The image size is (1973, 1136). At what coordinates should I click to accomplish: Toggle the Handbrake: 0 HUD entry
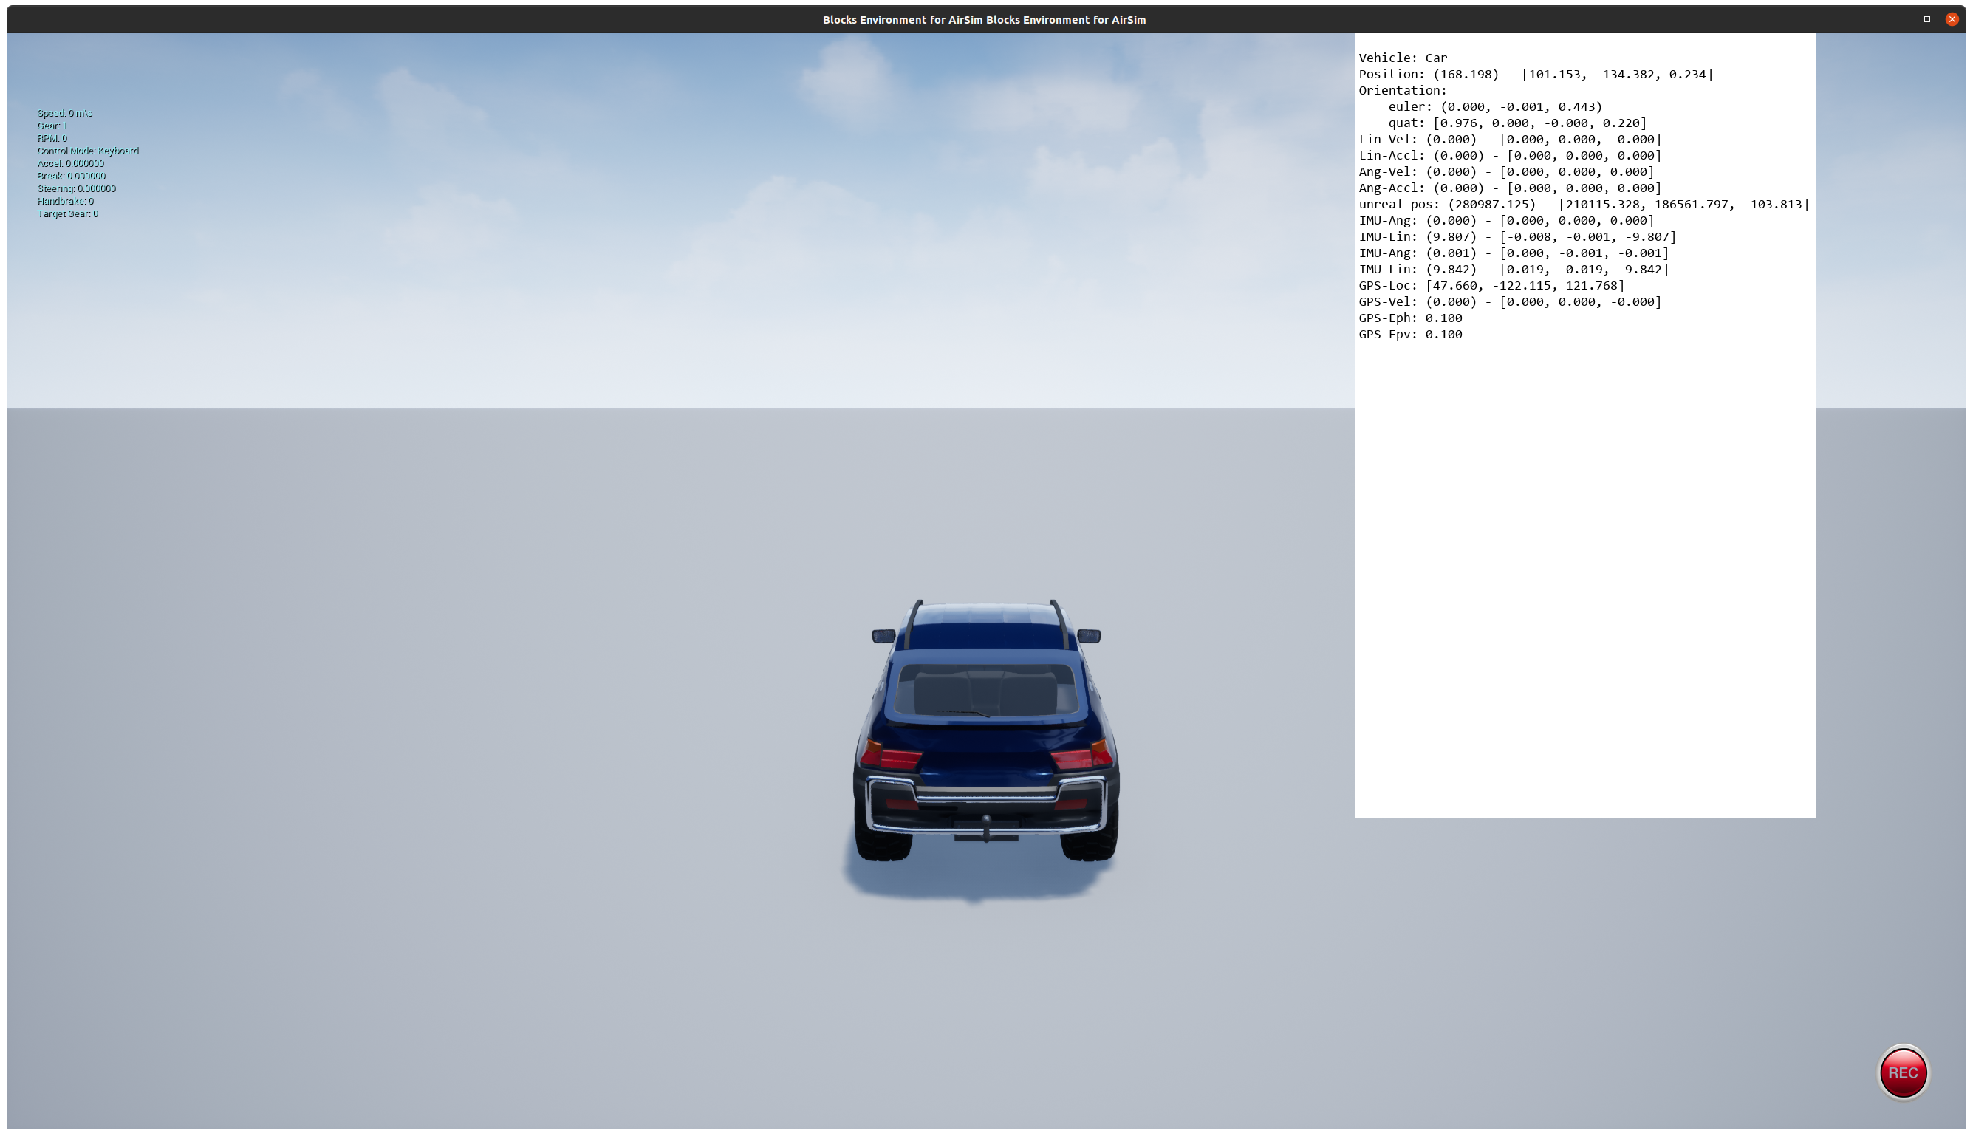tap(66, 200)
